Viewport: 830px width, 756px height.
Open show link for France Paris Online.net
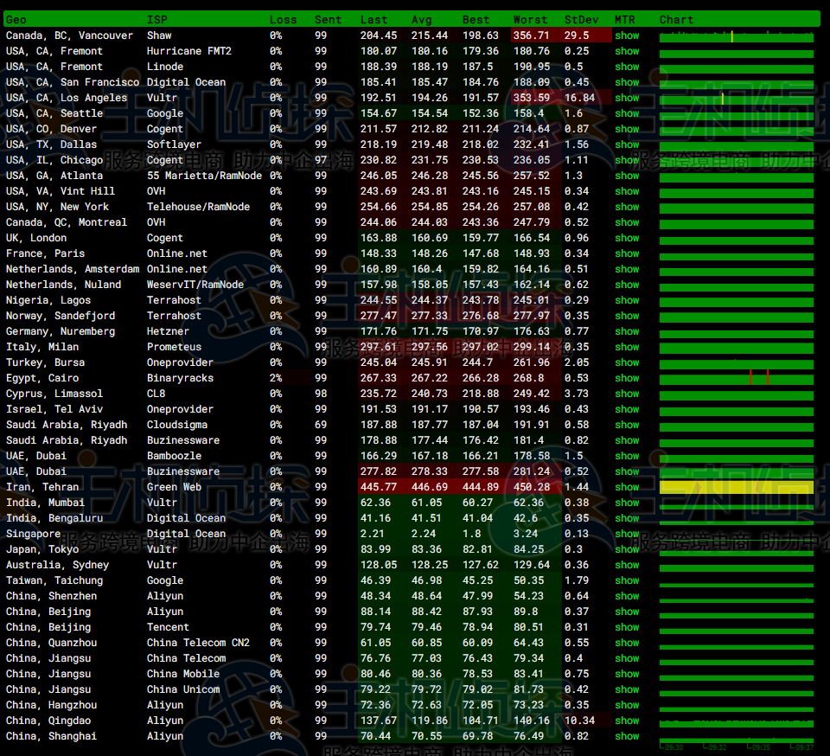pos(627,253)
